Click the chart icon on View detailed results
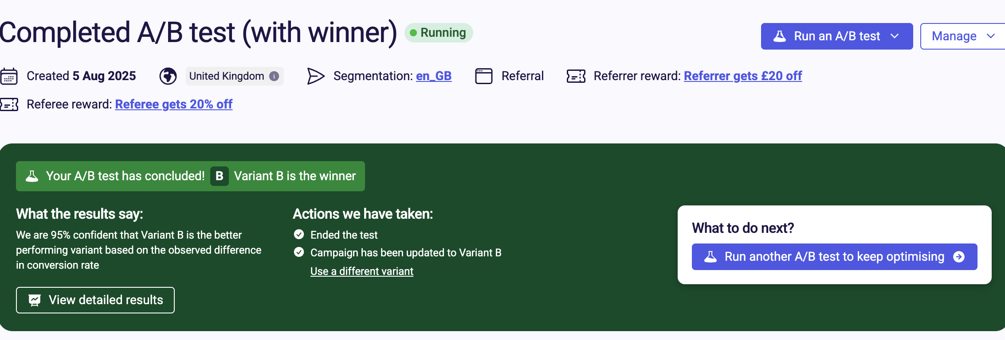Viewport: 1005px width, 340px height. (x=34, y=300)
